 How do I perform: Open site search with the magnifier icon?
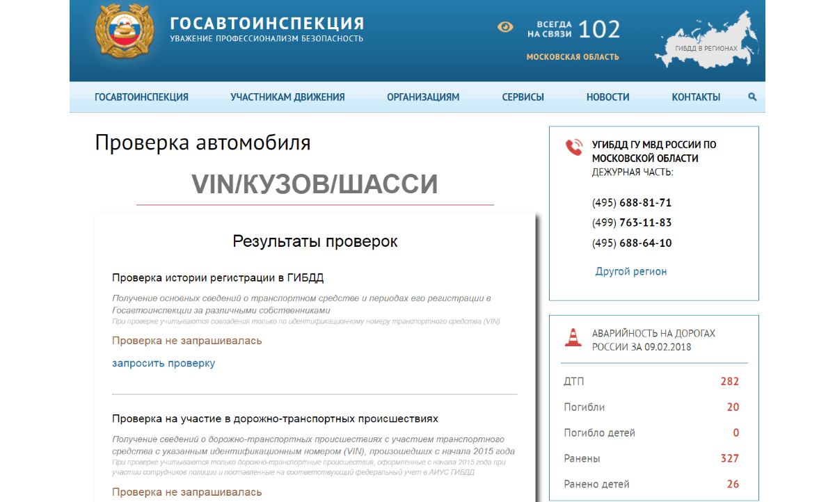(x=752, y=97)
